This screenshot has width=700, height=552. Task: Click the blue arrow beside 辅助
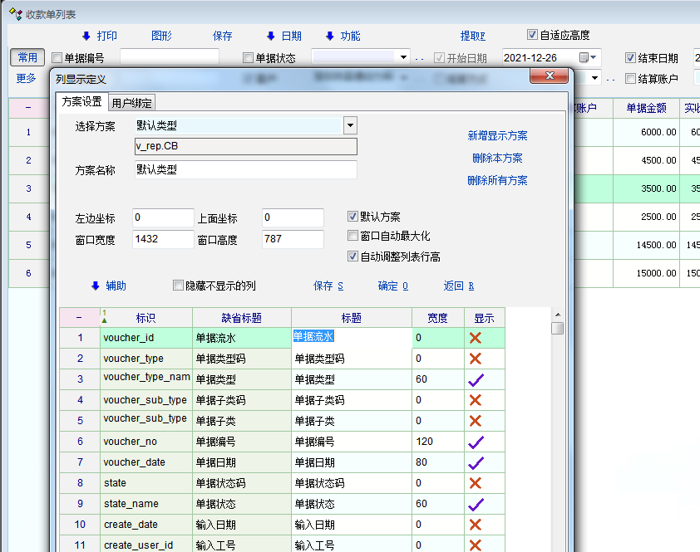[95, 286]
